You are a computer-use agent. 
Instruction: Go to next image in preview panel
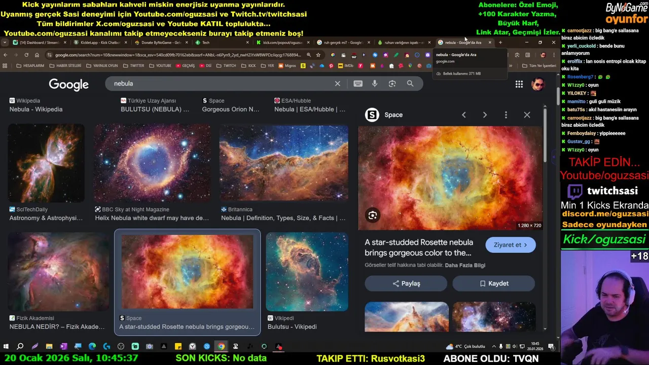[x=485, y=115]
